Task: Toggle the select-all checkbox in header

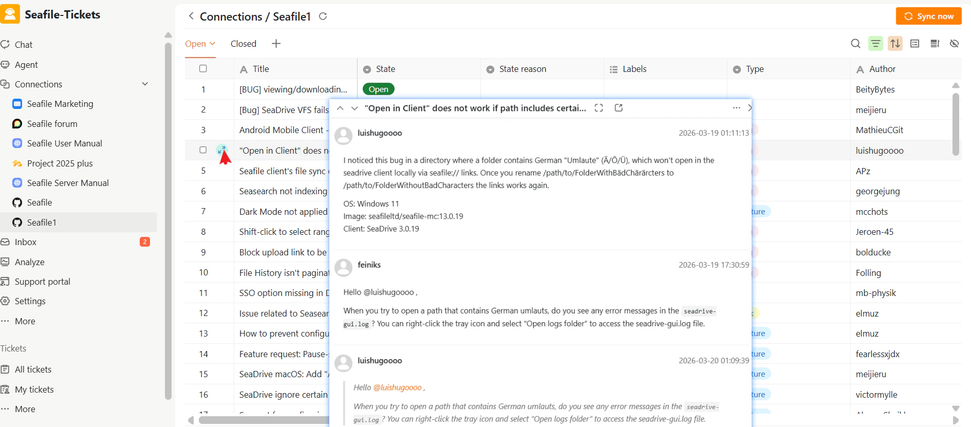Action: 203,68
